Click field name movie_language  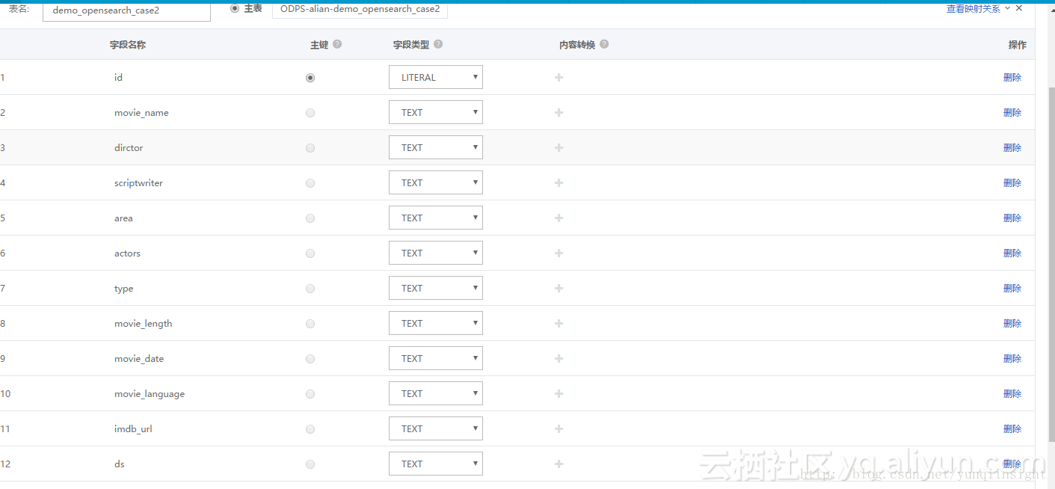point(150,394)
